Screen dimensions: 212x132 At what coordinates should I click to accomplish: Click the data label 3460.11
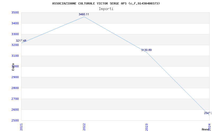84,14
